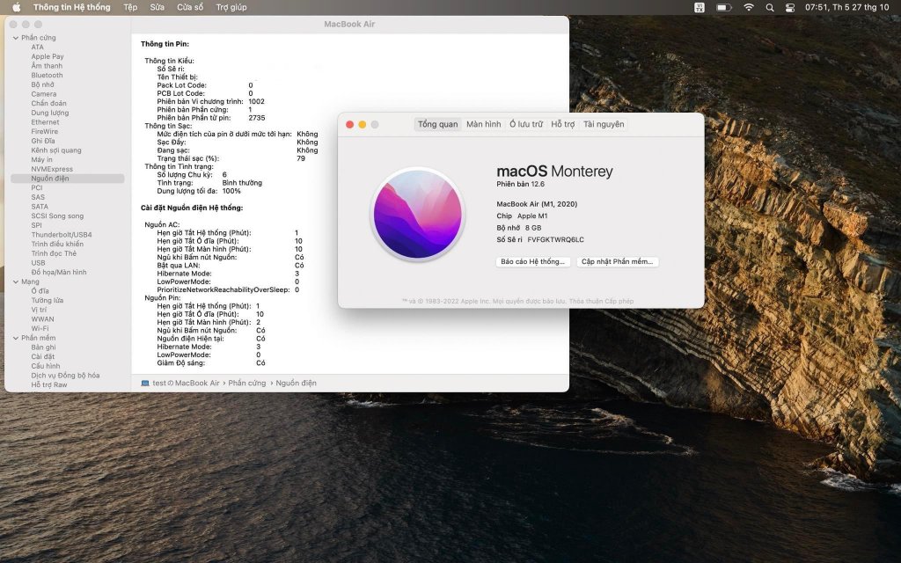Switch to the Tổng quan tab
The image size is (901, 563).
438,124
